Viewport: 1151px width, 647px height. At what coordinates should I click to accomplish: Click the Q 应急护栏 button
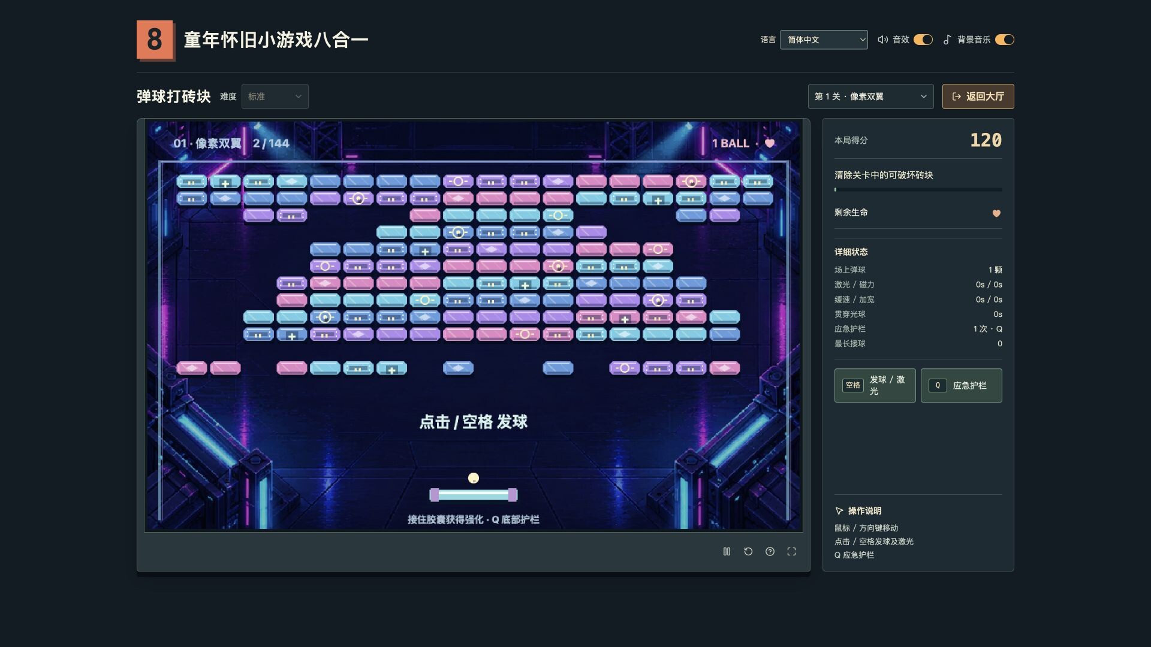[x=961, y=385]
